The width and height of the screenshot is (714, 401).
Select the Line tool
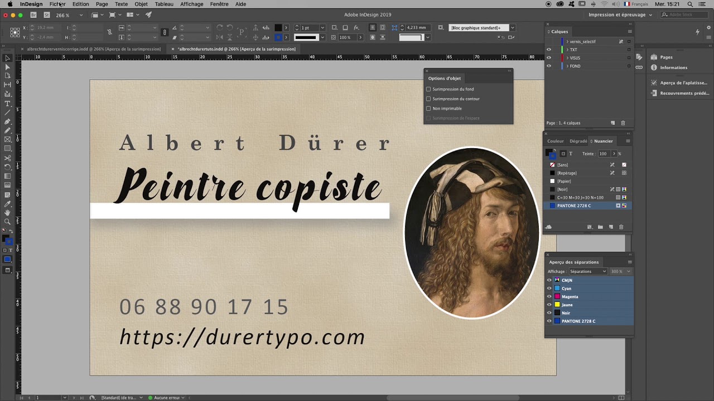(7, 113)
